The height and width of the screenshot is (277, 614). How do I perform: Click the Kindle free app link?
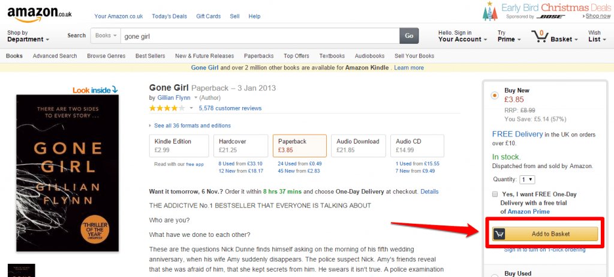195,165
